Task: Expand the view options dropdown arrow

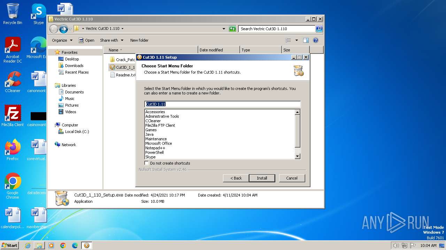Action: pyautogui.click(x=297, y=40)
